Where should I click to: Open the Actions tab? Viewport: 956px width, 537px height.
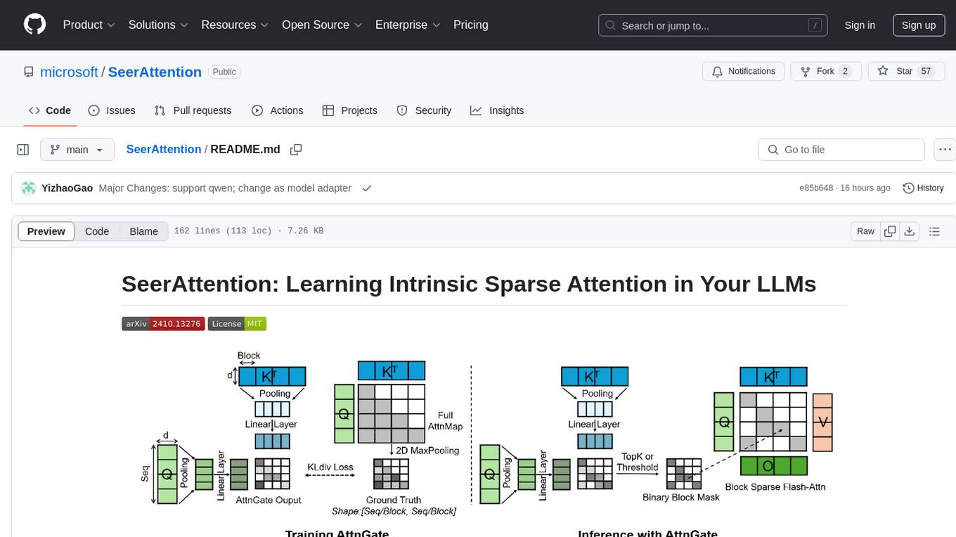(277, 110)
